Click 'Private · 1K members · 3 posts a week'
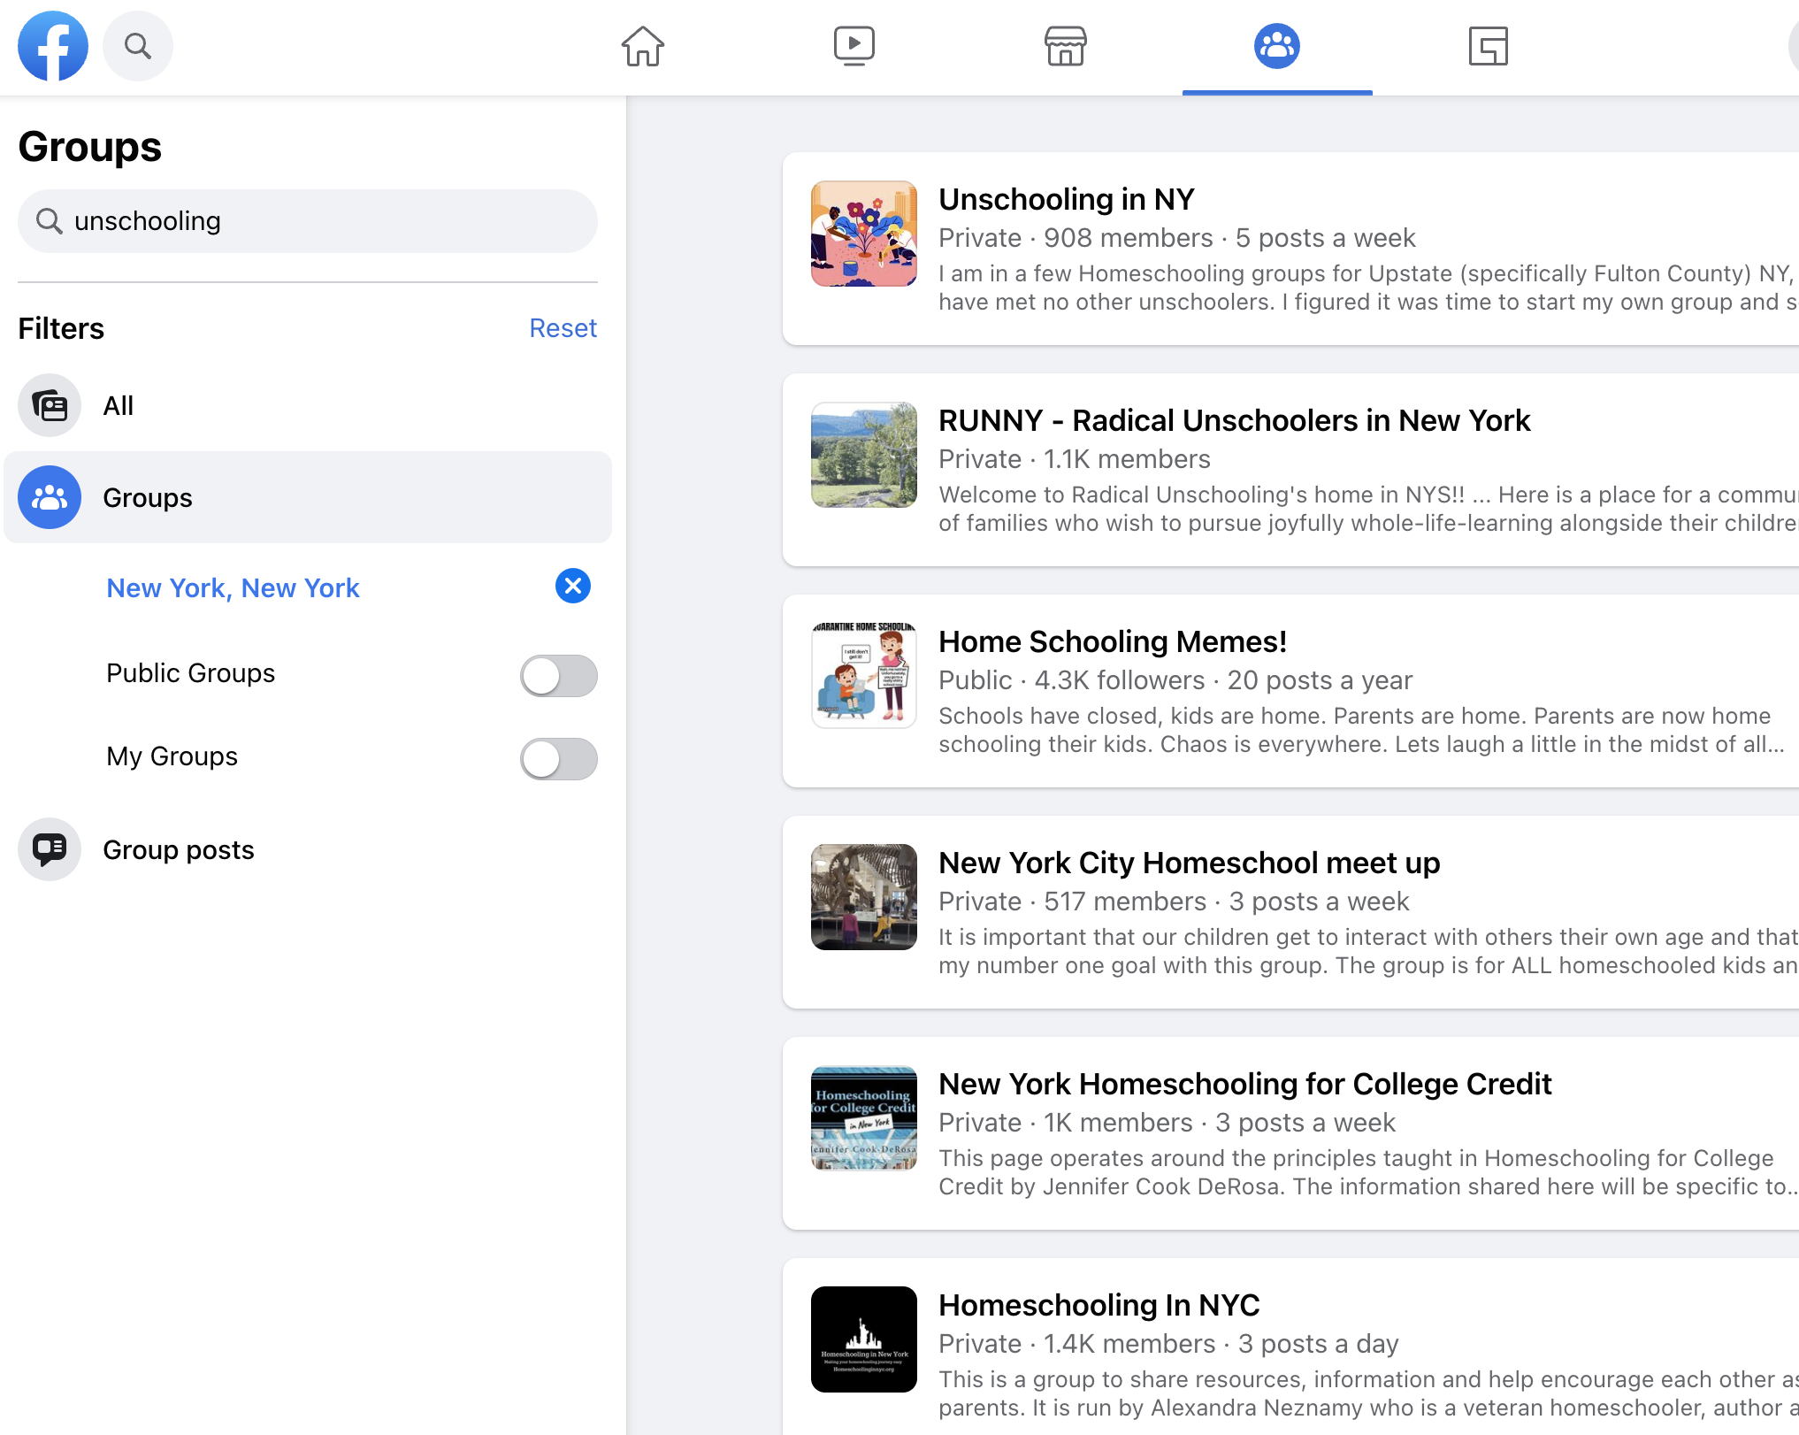Viewport: 1799px width, 1435px height. [x=1167, y=1123]
